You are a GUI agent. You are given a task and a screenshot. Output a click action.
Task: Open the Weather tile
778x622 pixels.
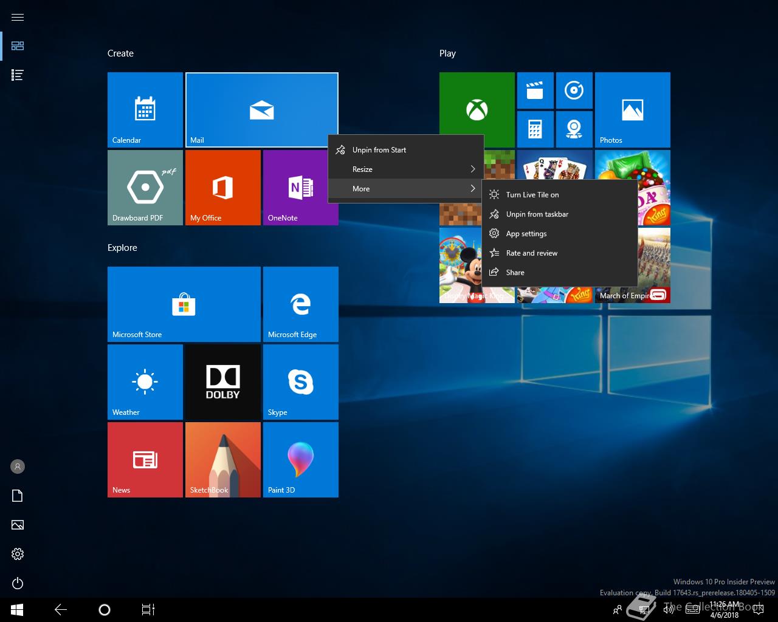point(145,382)
